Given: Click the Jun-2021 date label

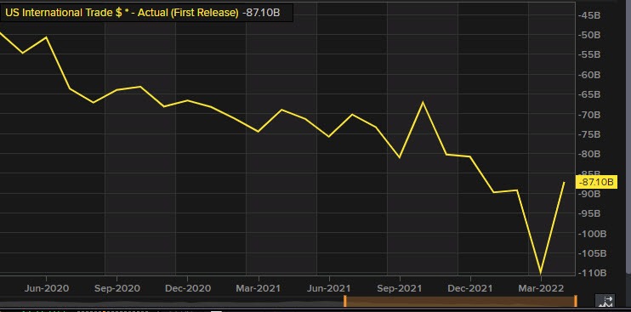Looking at the screenshot, I should pyautogui.click(x=329, y=288).
